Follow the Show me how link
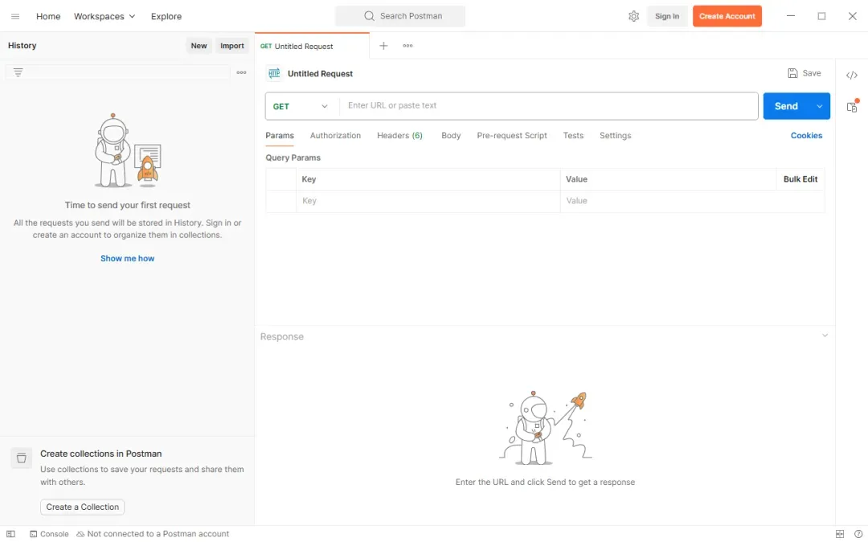 click(127, 259)
